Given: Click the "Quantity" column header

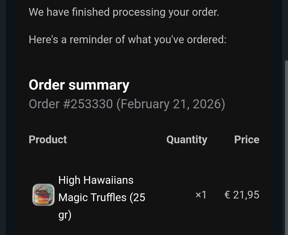Looking at the screenshot, I should click(187, 140).
